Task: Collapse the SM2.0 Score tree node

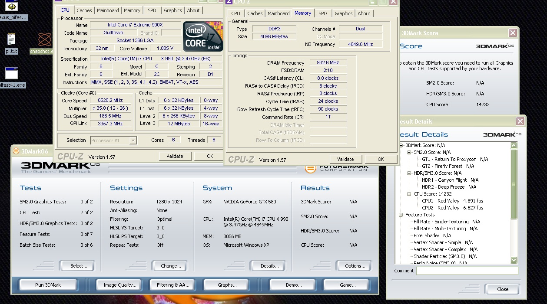Action: point(409,152)
